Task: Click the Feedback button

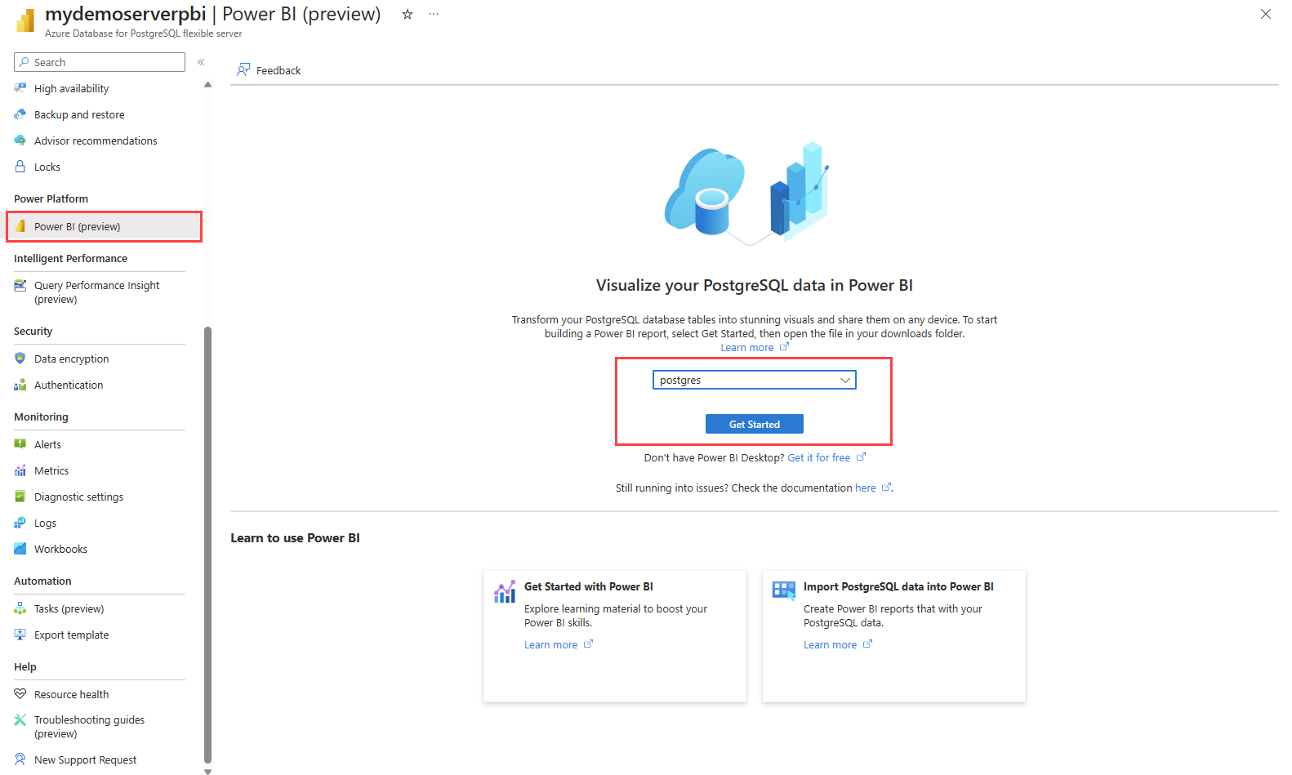Action: click(x=269, y=70)
